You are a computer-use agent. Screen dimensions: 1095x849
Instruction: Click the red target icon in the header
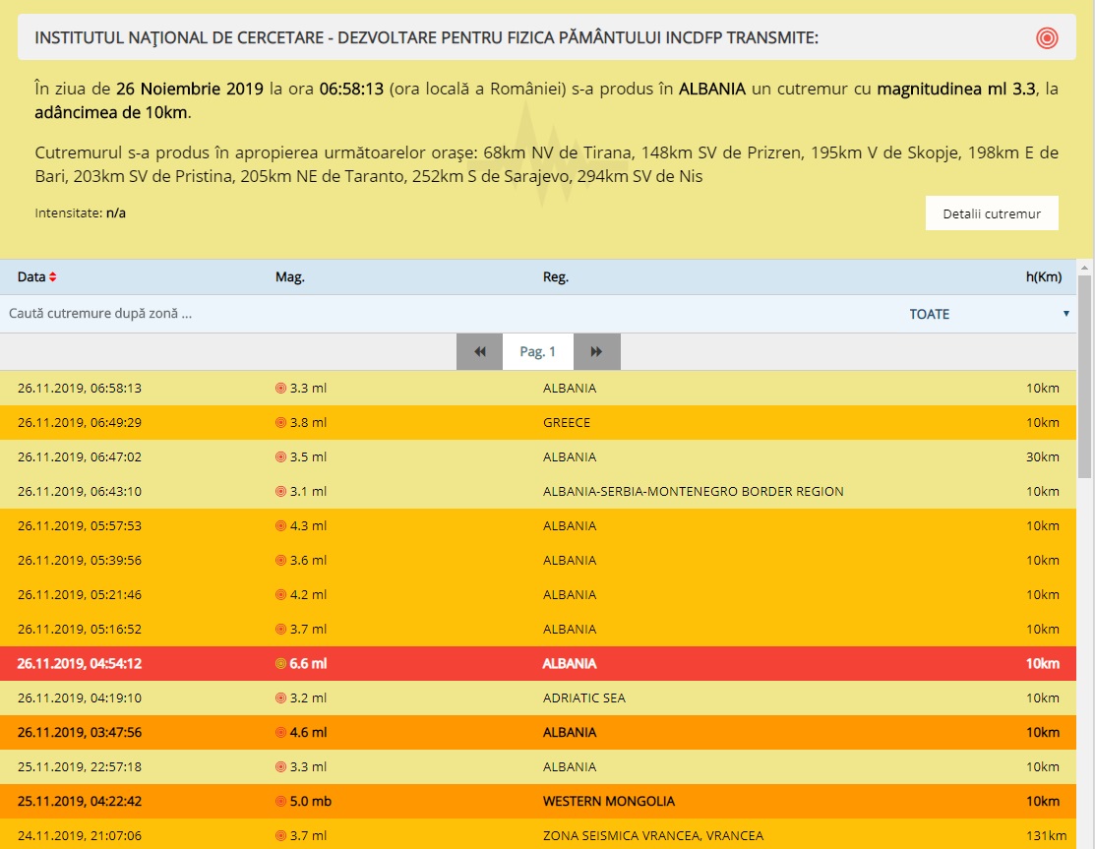click(1047, 38)
